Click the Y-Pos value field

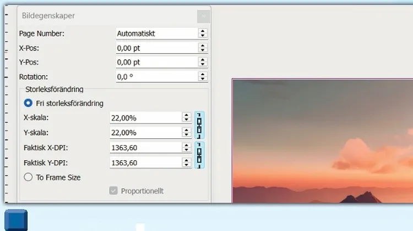tap(157, 62)
